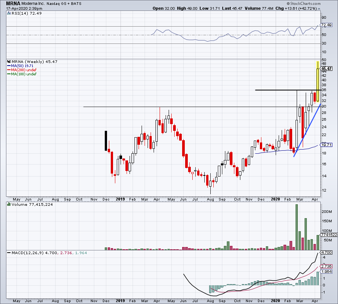This screenshot has height=304, width=338.
Task: Click the MA(100) undef legend text
Action: point(24,74)
